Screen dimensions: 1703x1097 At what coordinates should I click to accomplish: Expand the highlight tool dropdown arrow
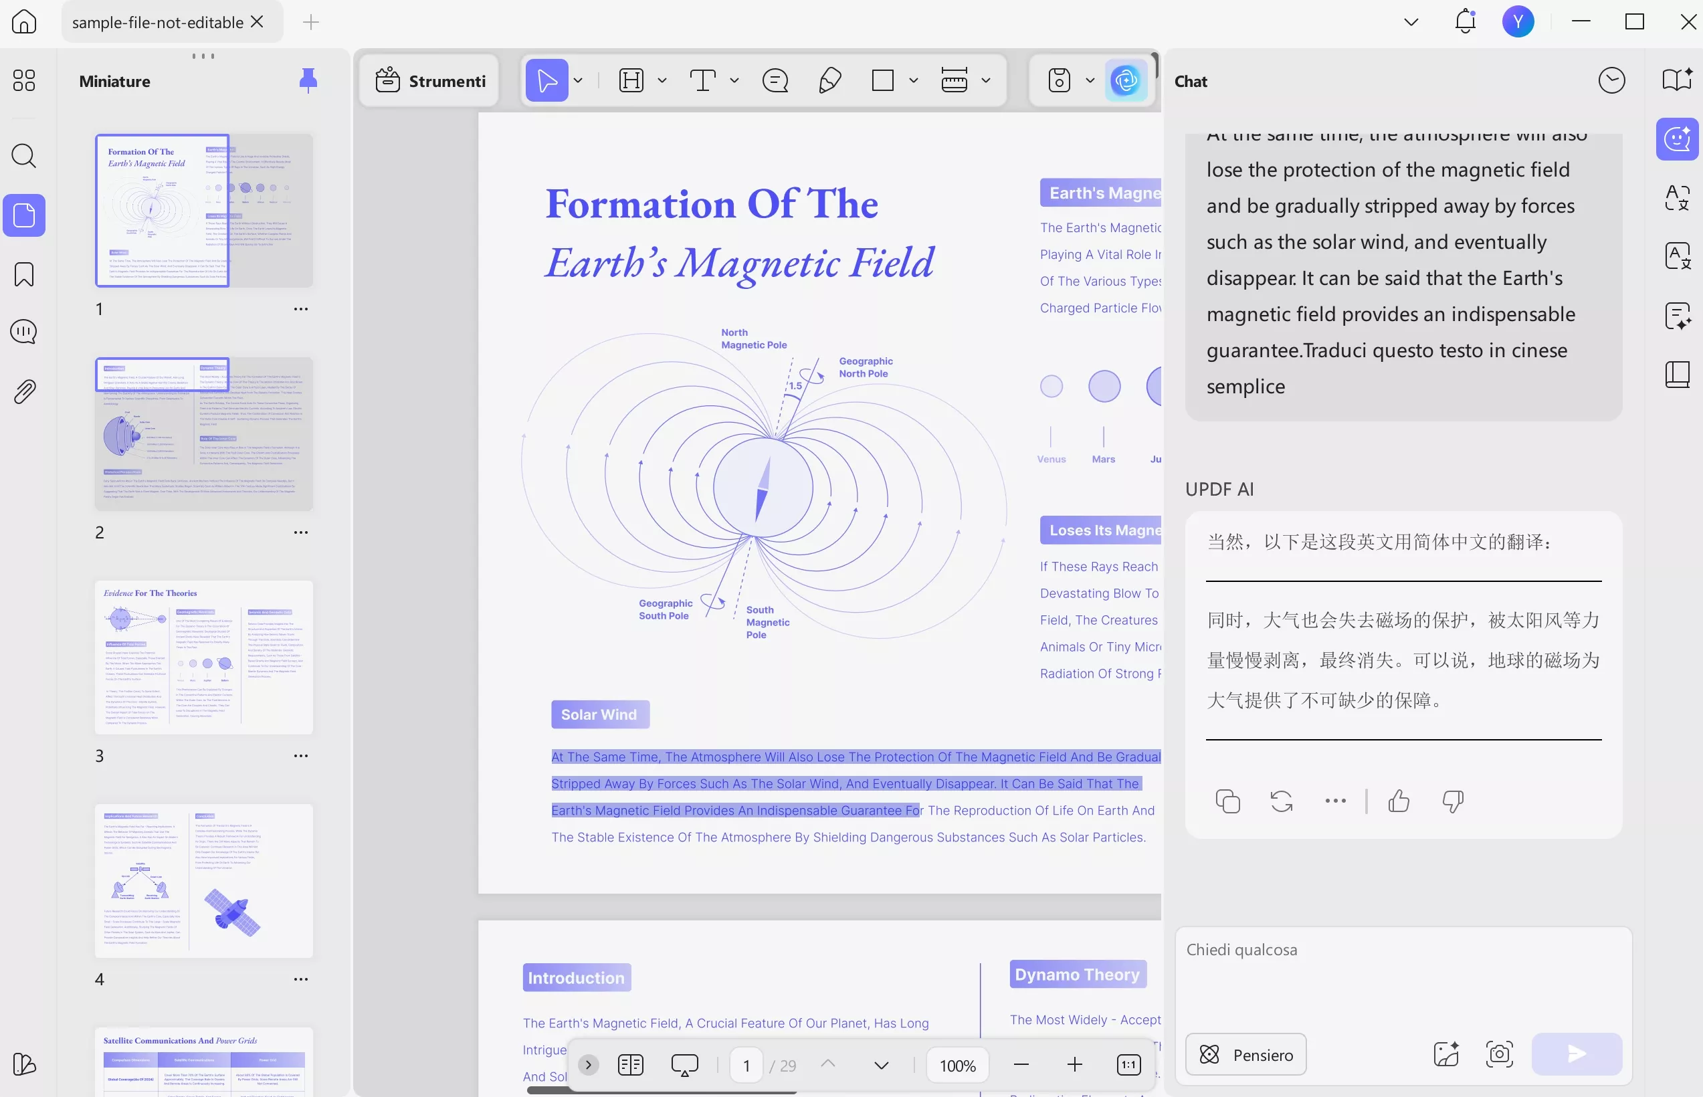[x=662, y=80]
